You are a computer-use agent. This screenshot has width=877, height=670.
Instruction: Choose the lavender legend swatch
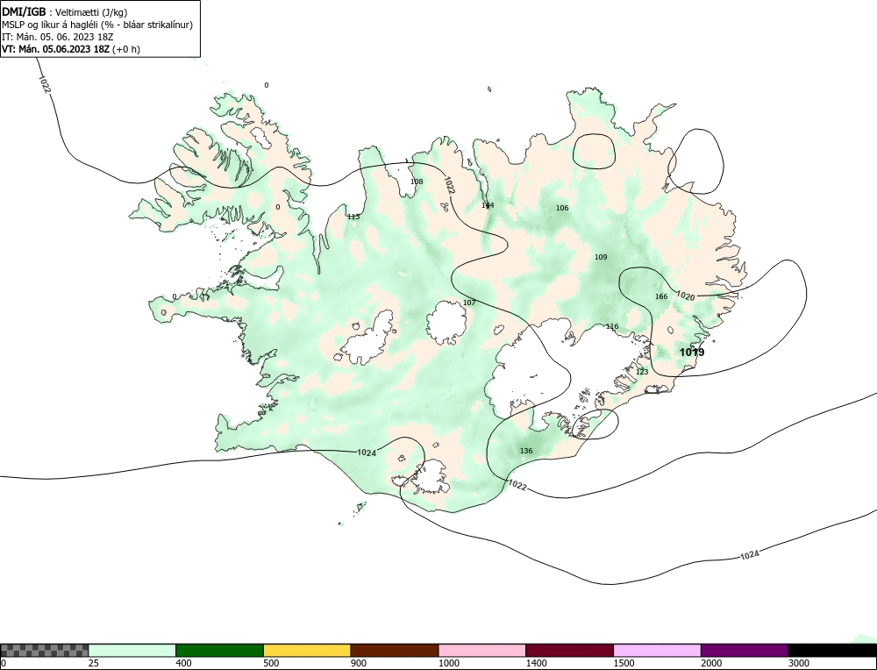coord(657,650)
